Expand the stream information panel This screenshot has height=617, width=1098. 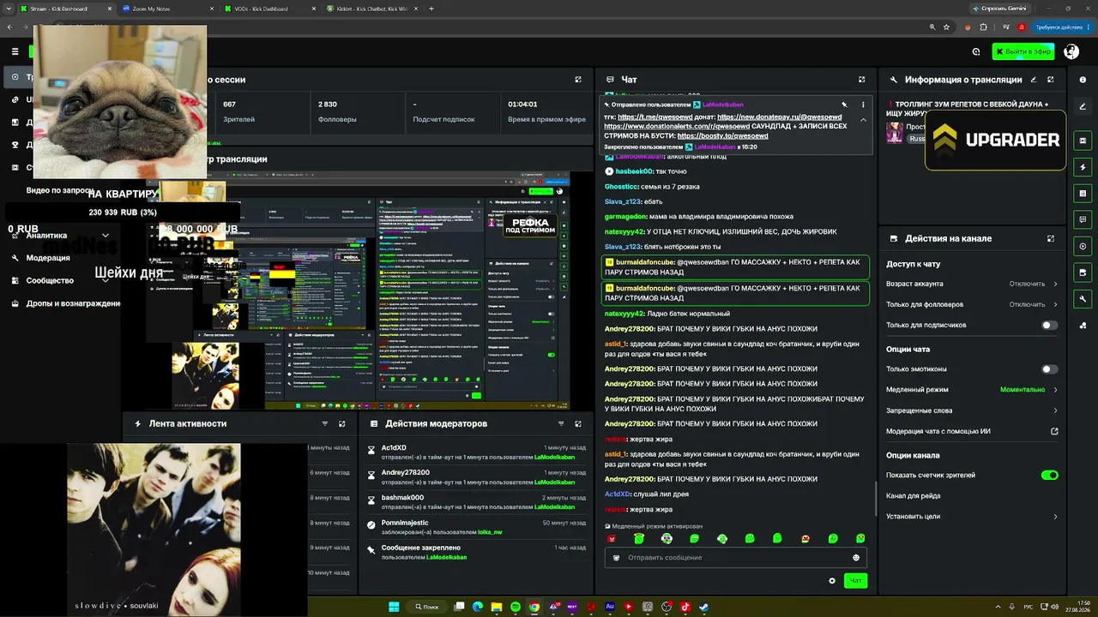[1051, 80]
